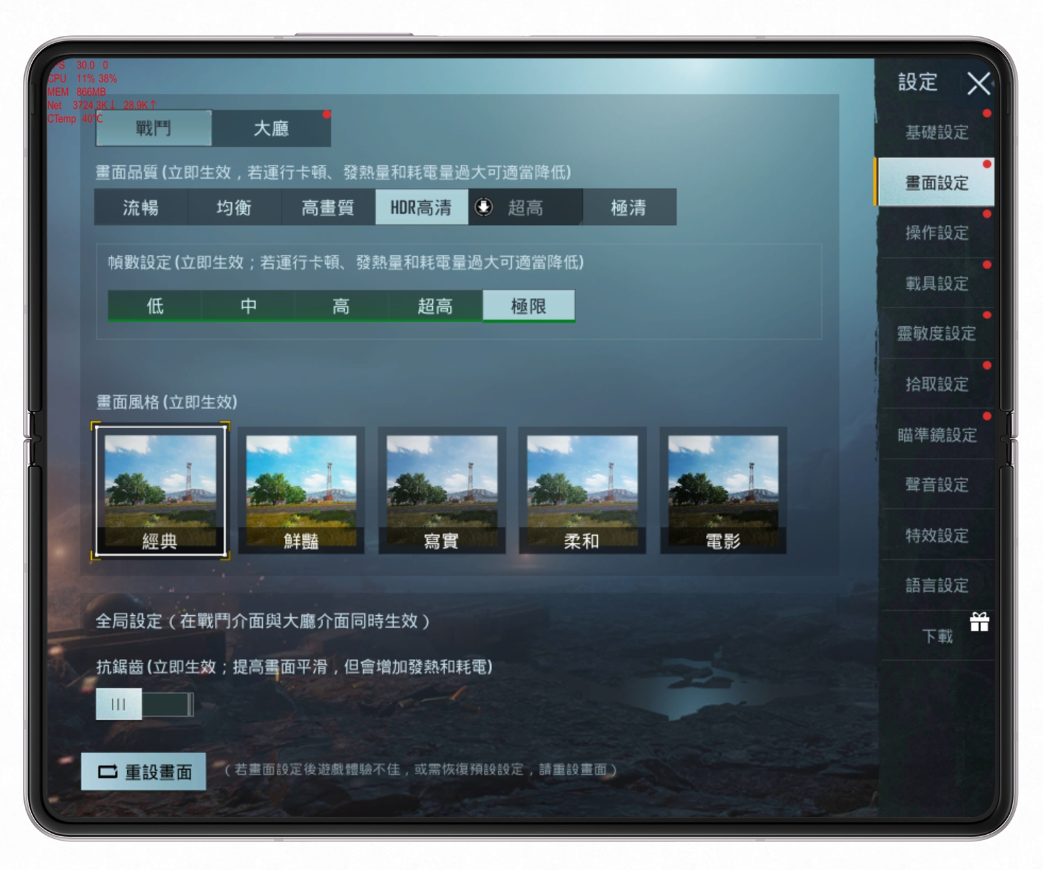Pick the 柔和 style thumbnail
The height and width of the screenshot is (870, 1043).
582,490
